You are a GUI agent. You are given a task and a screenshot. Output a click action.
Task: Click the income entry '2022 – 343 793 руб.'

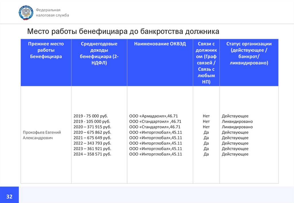tap(92, 143)
